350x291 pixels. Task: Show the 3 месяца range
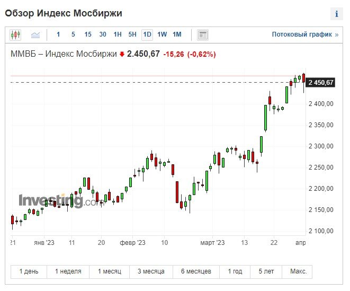pyautogui.click(x=151, y=271)
